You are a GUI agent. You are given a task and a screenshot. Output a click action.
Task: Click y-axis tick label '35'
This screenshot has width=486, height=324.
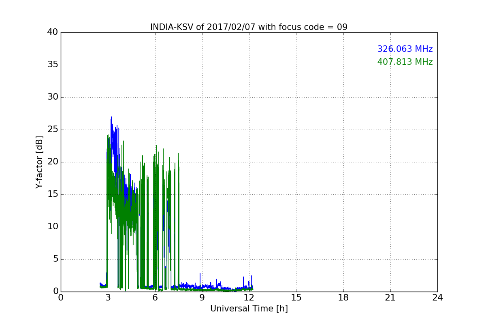53,65
